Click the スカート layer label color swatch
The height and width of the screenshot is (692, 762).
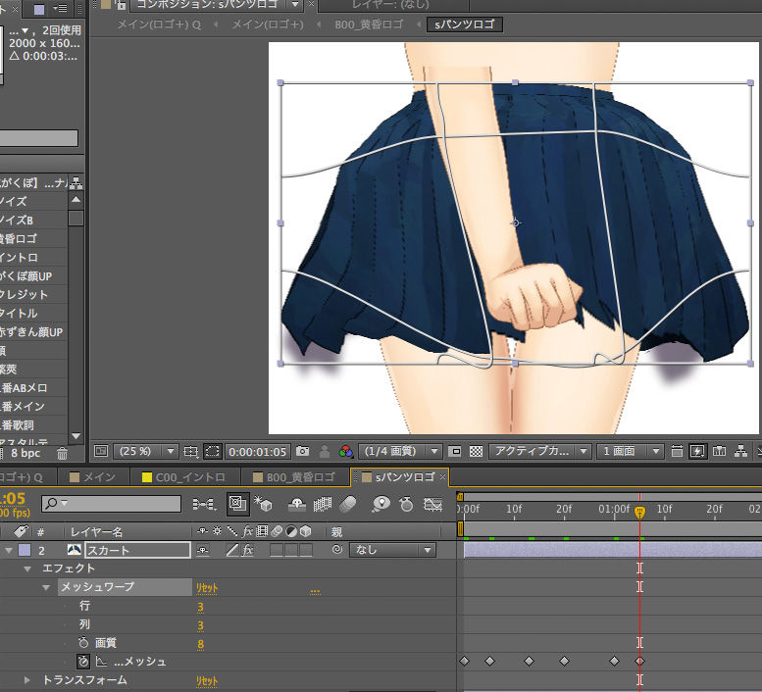click(x=25, y=550)
